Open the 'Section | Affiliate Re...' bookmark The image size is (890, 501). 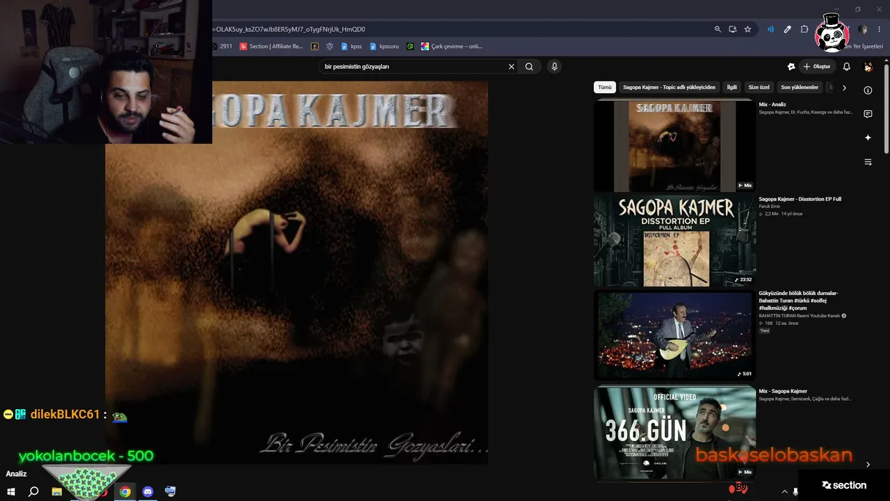pos(271,47)
